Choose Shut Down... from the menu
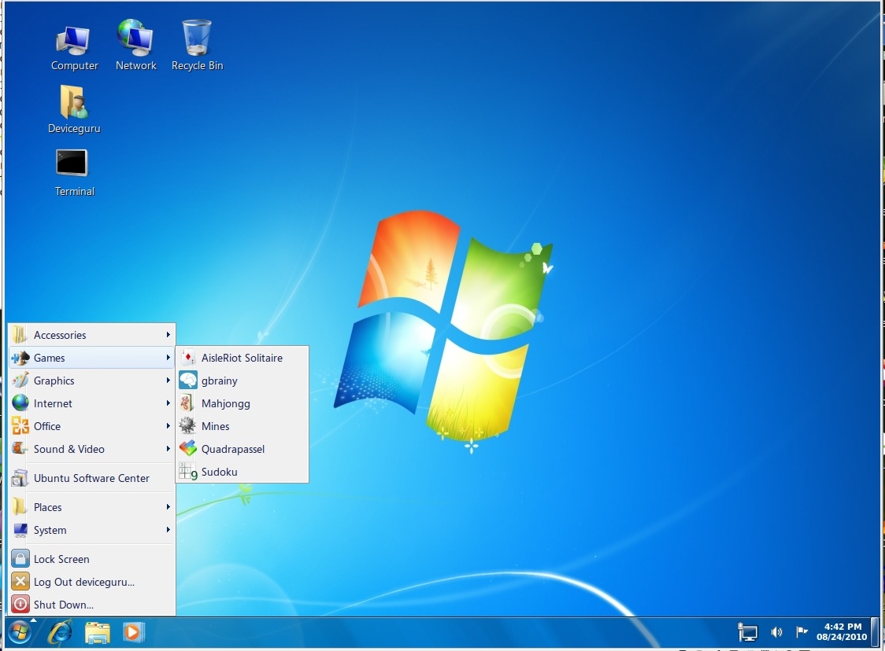This screenshot has width=885, height=651. pos(91,604)
